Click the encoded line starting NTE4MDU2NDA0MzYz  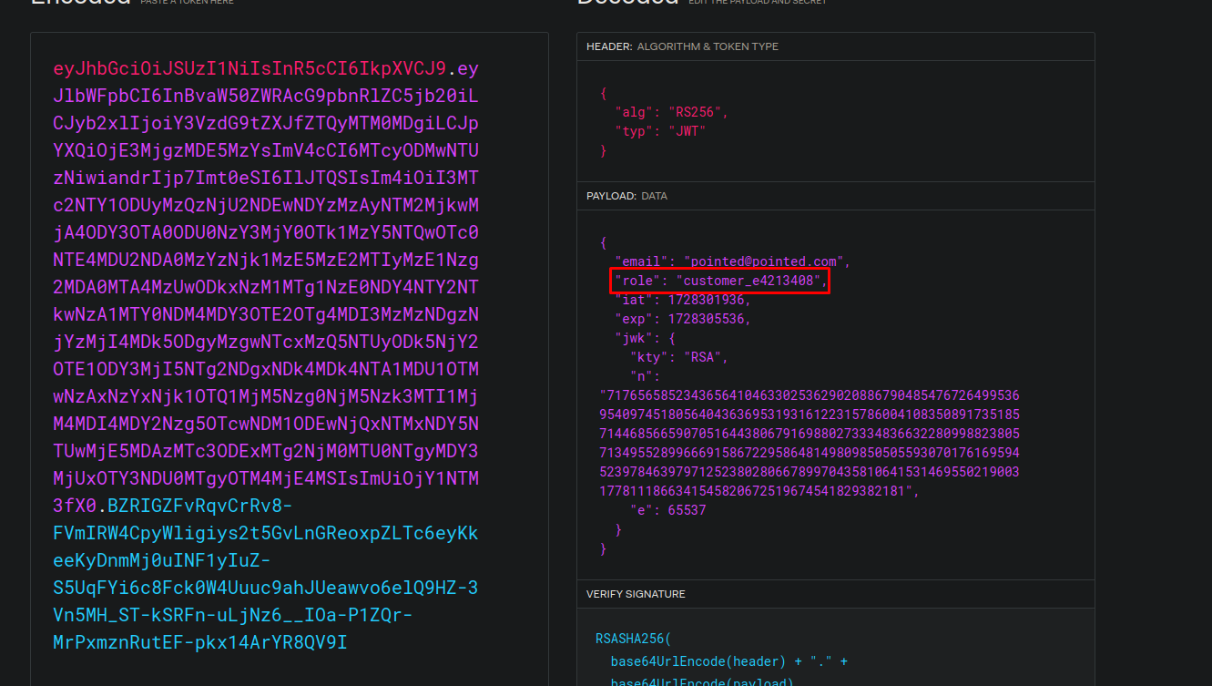pyautogui.click(x=266, y=260)
